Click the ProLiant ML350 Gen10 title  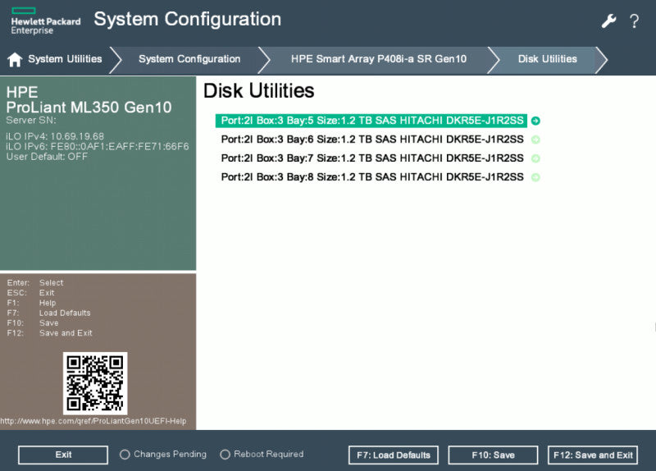89,107
